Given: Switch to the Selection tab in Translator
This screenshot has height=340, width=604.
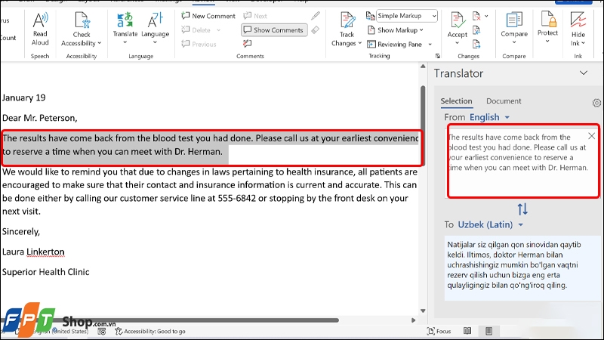Looking at the screenshot, I should point(456,101).
